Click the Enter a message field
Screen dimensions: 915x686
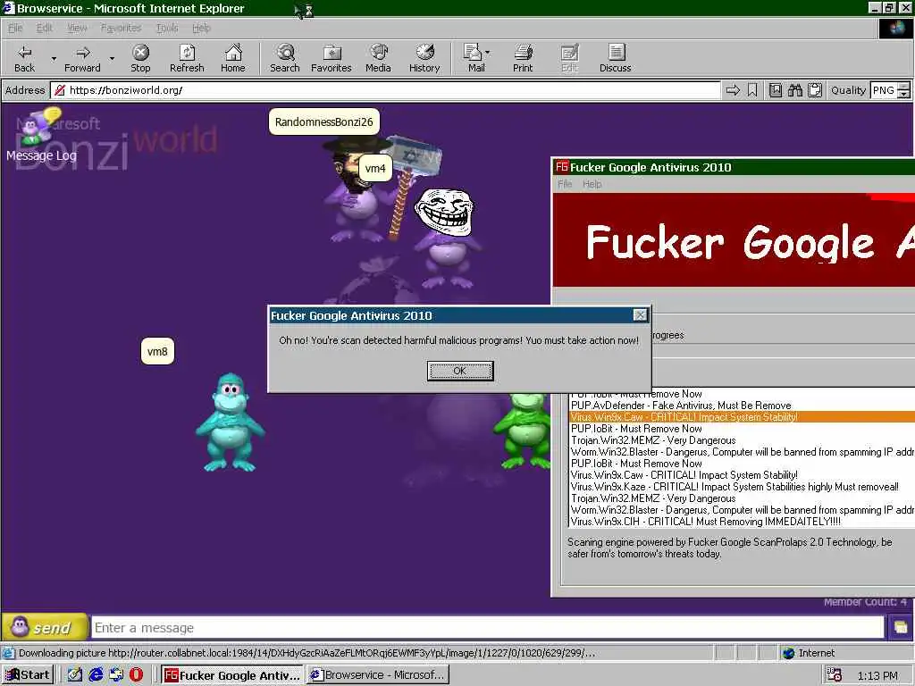coord(488,628)
